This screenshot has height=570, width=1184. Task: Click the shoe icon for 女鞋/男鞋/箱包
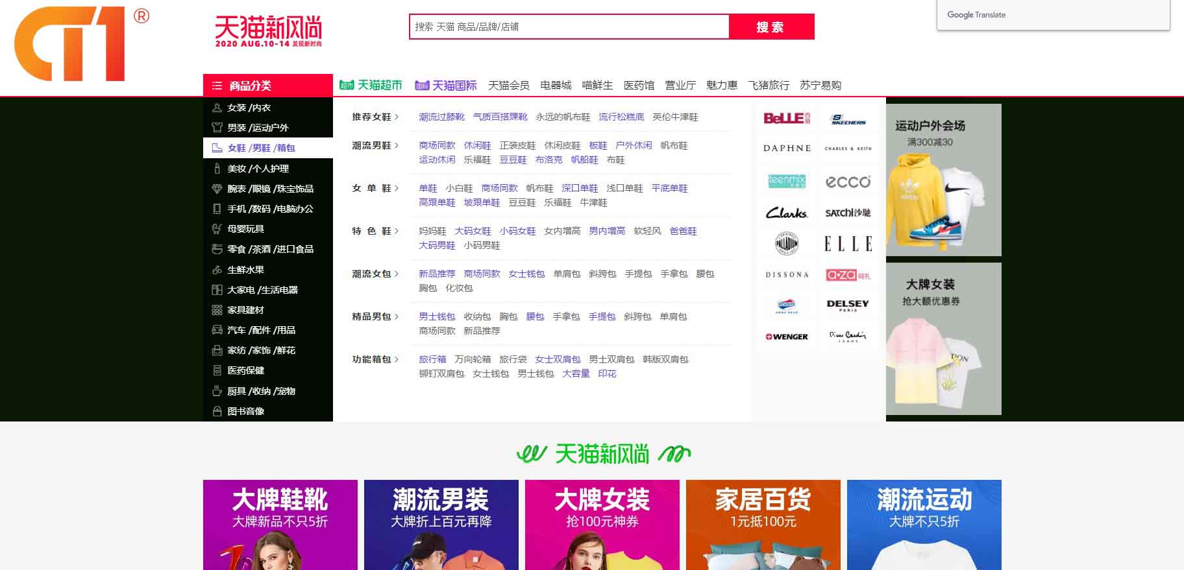click(217, 148)
